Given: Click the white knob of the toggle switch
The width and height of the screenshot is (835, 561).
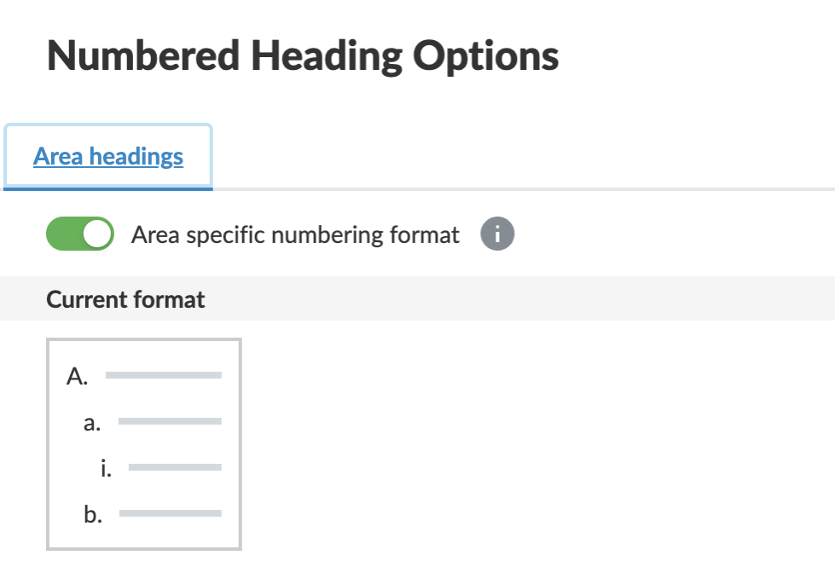Looking at the screenshot, I should (98, 234).
